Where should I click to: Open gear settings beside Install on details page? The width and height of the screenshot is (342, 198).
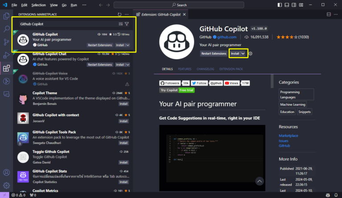coord(250,53)
